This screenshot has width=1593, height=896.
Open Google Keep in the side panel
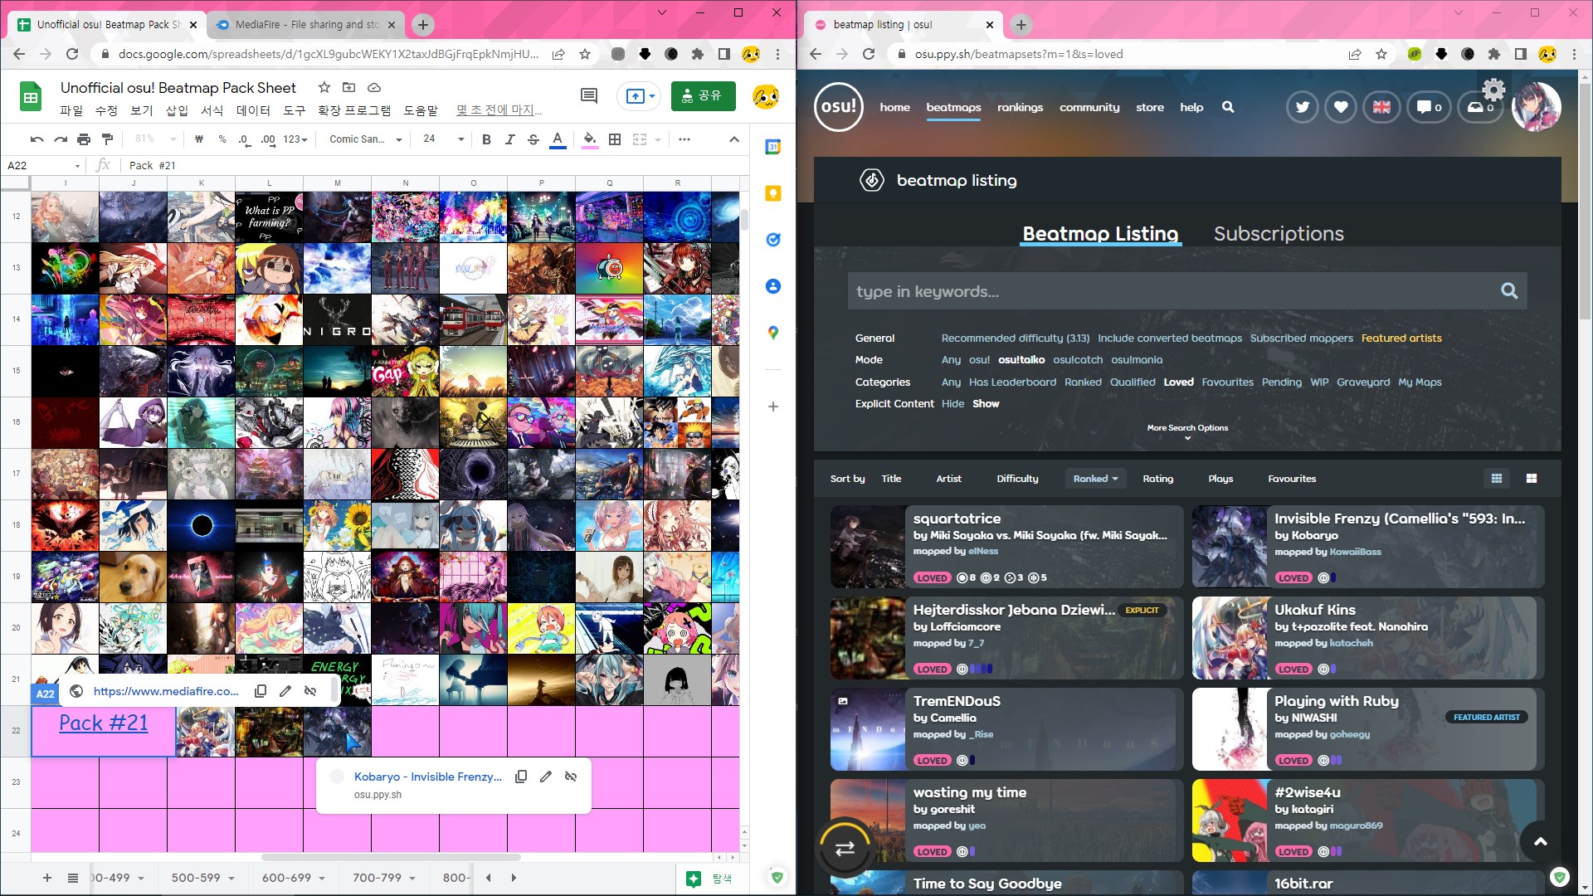point(773,193)
